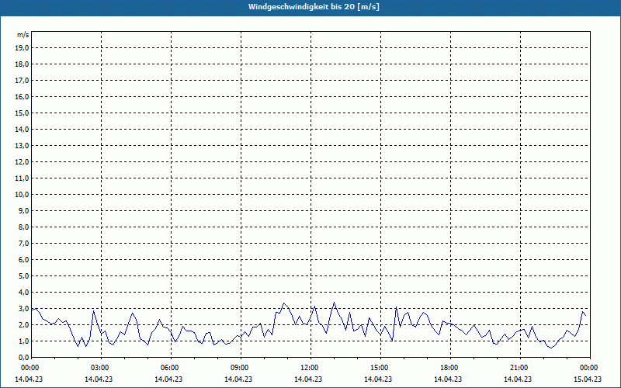Click the 0,0 y-axis origin label
The width and height of the screenshot is (621, 388).
pos(23,358)
